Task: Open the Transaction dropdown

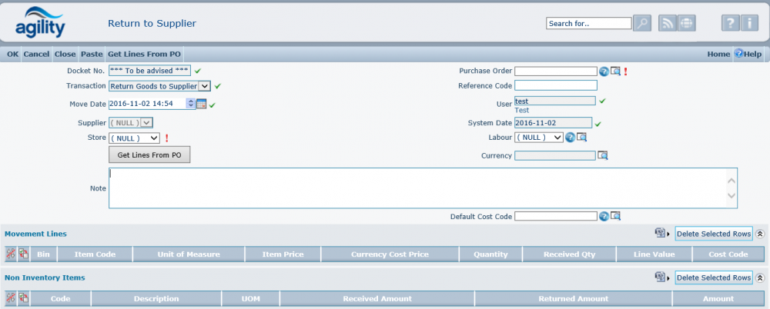Action: pos(204,86)
